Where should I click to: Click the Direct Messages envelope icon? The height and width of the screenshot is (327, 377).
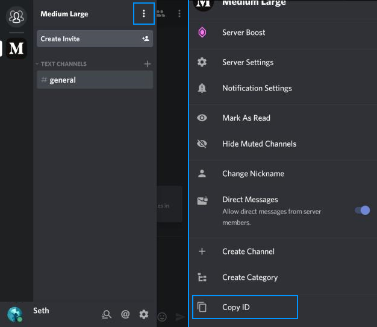pos(202,200)
